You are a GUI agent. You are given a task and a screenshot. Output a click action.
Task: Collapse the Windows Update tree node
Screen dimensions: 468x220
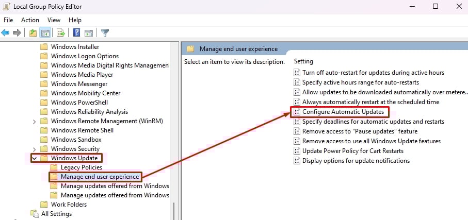35,158
